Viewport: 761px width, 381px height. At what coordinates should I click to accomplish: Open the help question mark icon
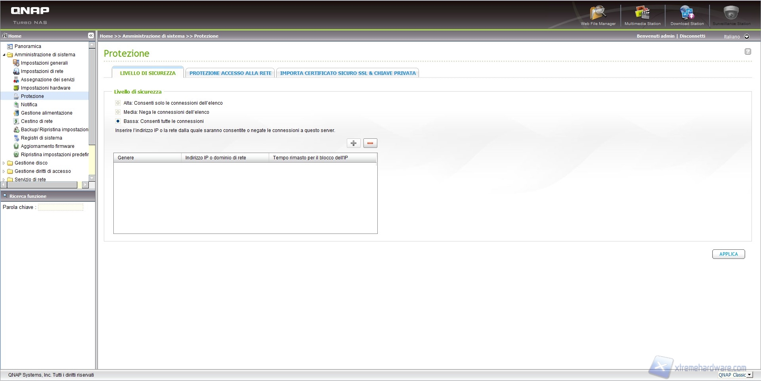748,52
